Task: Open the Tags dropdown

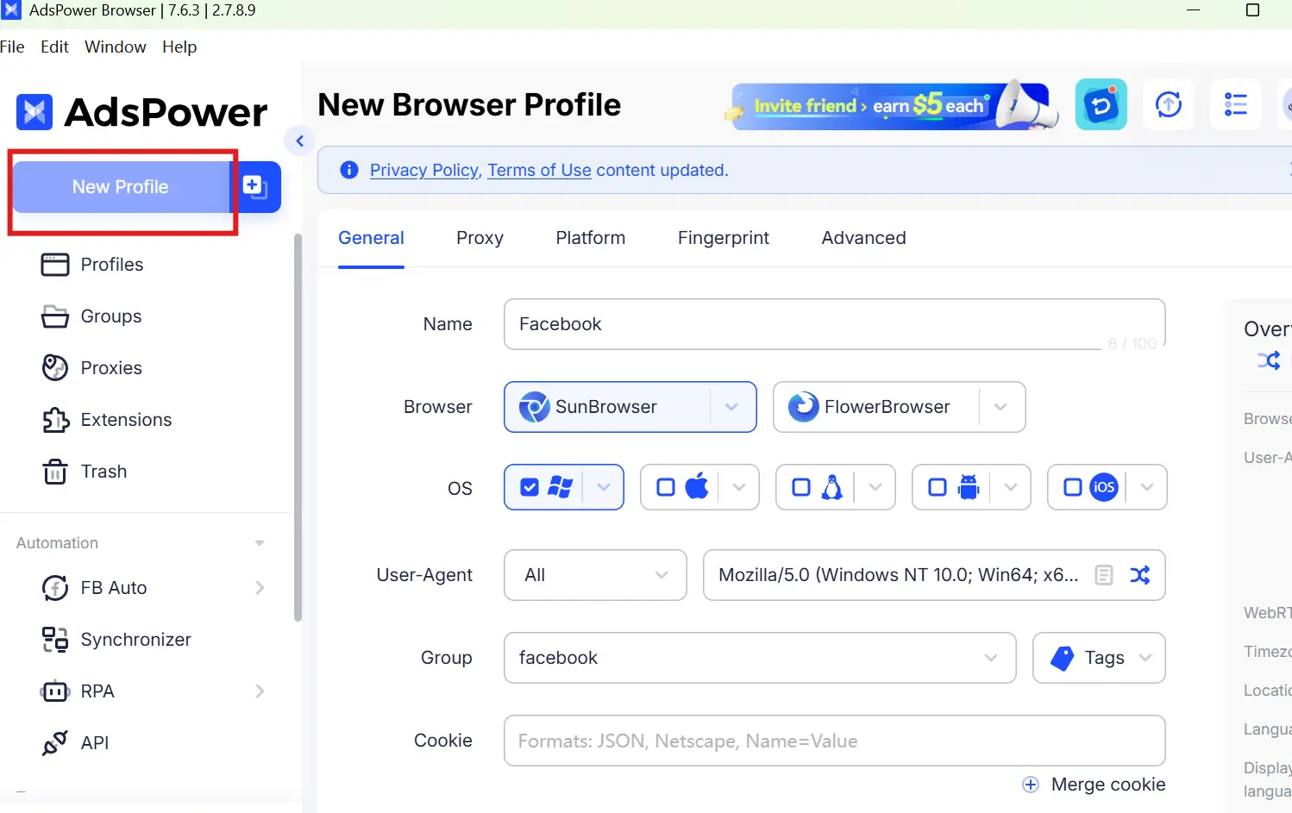Action: (x=1099, y=658)
